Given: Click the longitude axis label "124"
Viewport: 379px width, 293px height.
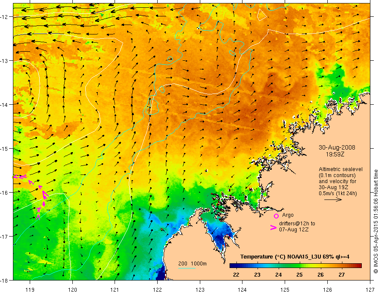Looking at the screenshot, I should [242, 290].
